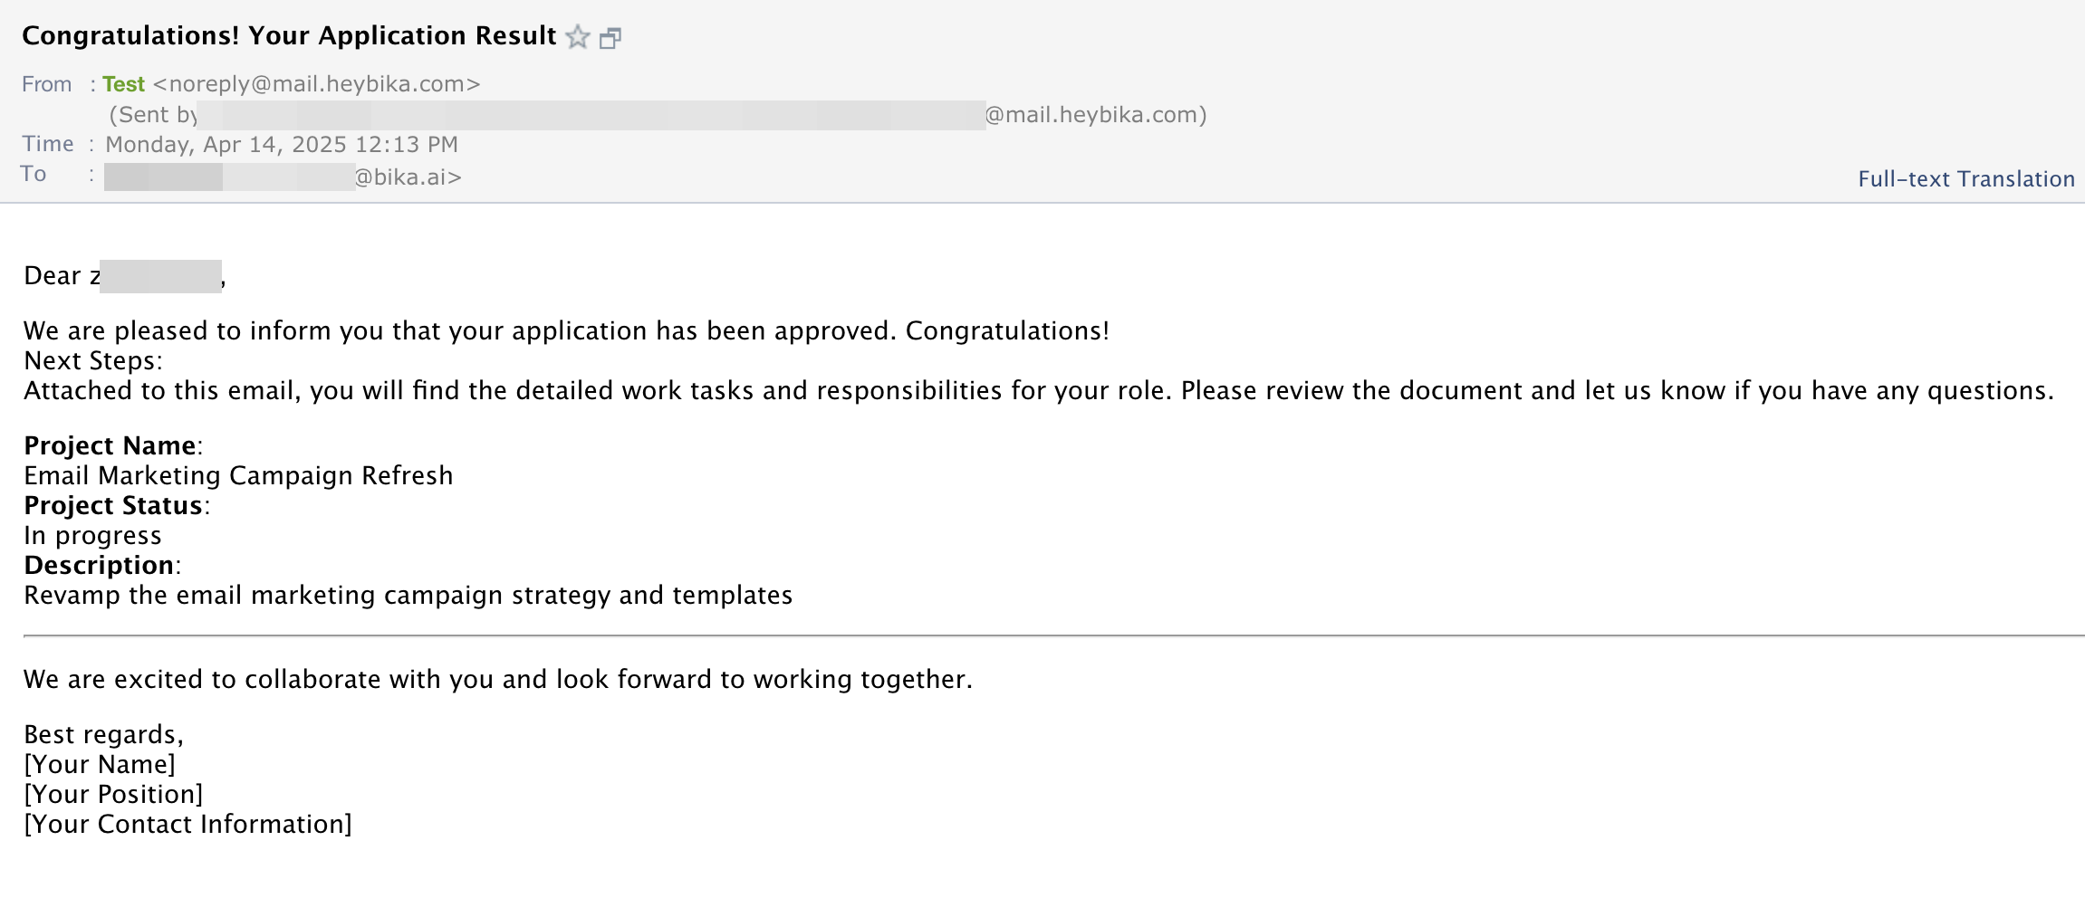The height and width of the screenshot is (898, 2085).
Task: Click the In progress status text
Action: click(x=92, y=536)
